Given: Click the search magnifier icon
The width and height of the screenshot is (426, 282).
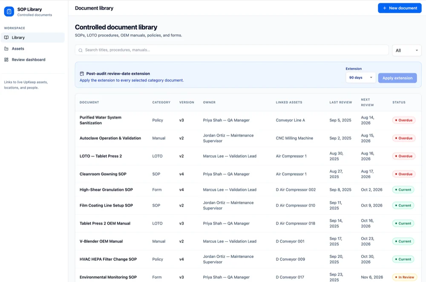Looking at the screenshot, I should (81, 50).
